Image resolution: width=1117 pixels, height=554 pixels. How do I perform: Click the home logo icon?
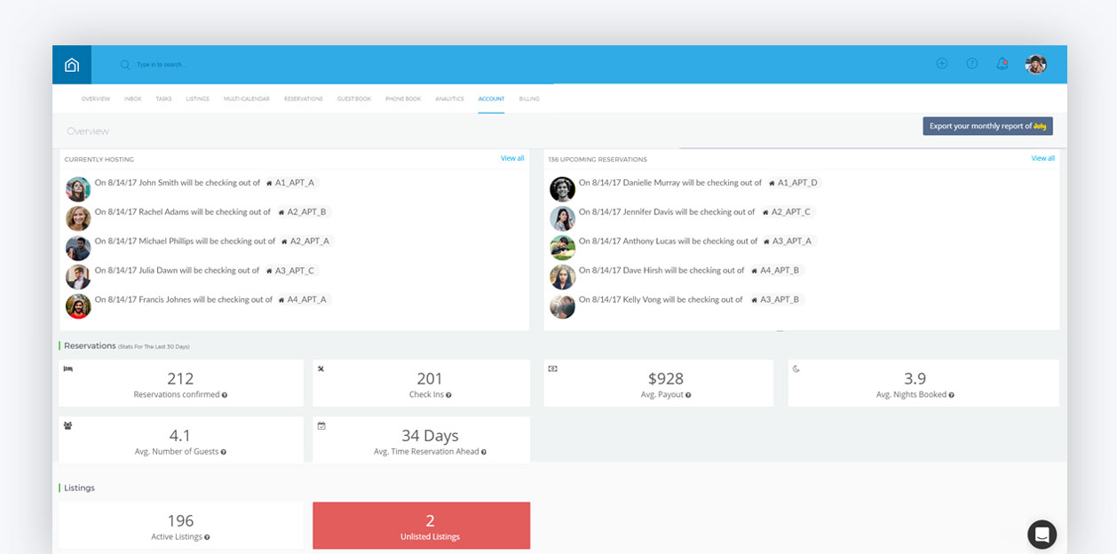coord(71,64)
